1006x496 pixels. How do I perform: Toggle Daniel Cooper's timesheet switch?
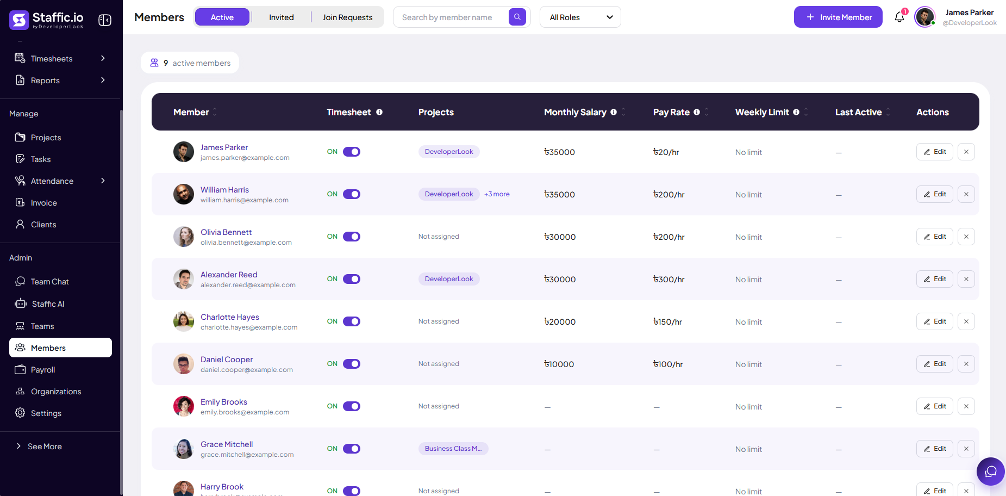tap(352, 364)
